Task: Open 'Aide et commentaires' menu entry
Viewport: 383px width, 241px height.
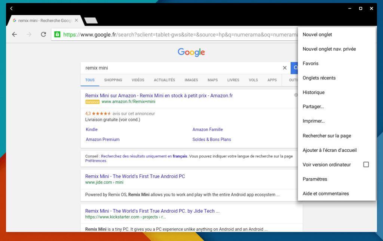Action: [x=337, y=194]
